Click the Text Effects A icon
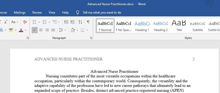Image resolution: width=220 pixels, height=93 pixels. click(2, 30)
